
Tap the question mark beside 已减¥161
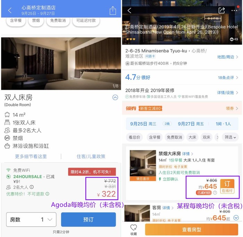tap(215, 192)
